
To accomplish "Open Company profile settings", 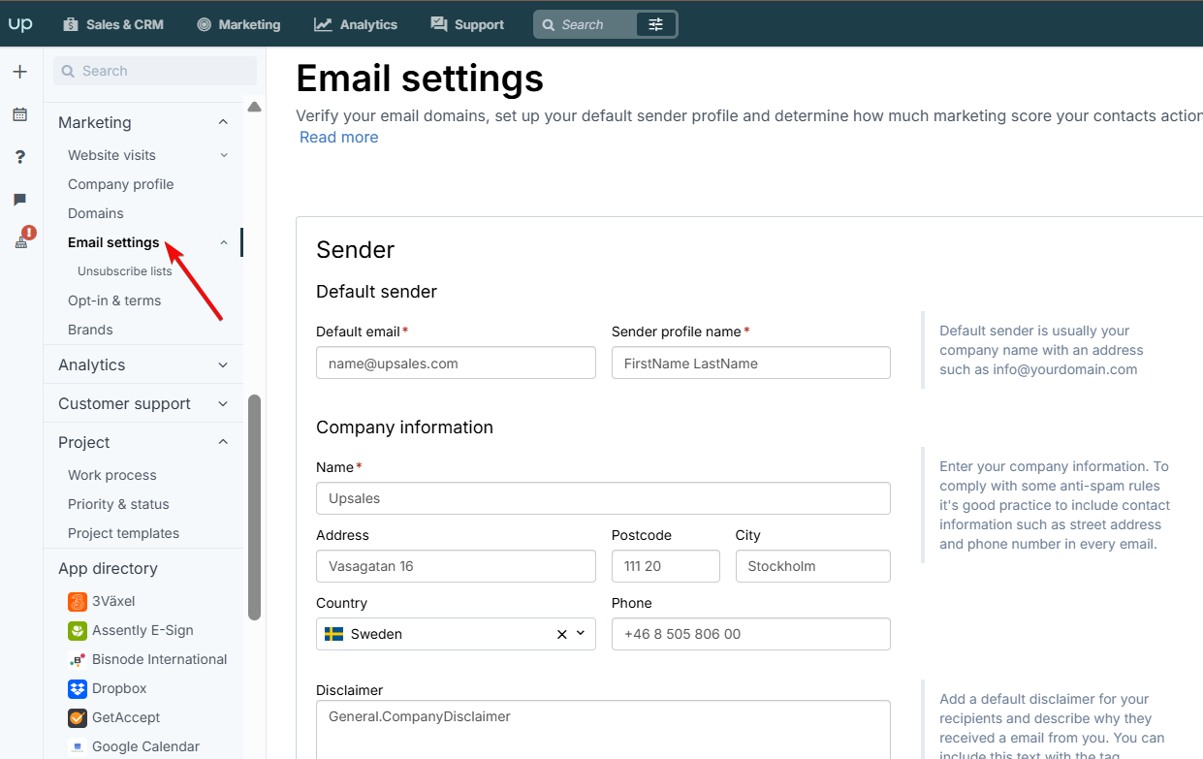I will click(121, 184).
